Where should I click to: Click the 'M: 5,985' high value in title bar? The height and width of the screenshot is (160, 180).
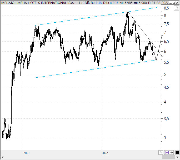point(126,3)
